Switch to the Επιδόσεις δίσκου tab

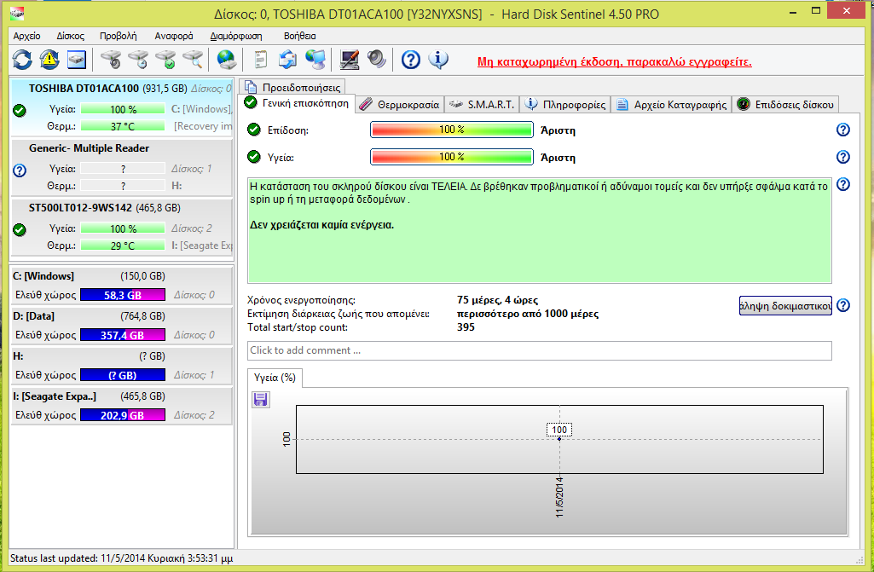click(784, 104)
